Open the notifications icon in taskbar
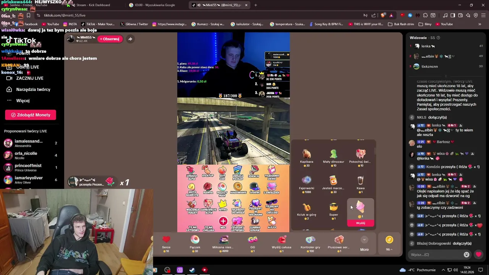The image size is (489, 275). (481, 270)
